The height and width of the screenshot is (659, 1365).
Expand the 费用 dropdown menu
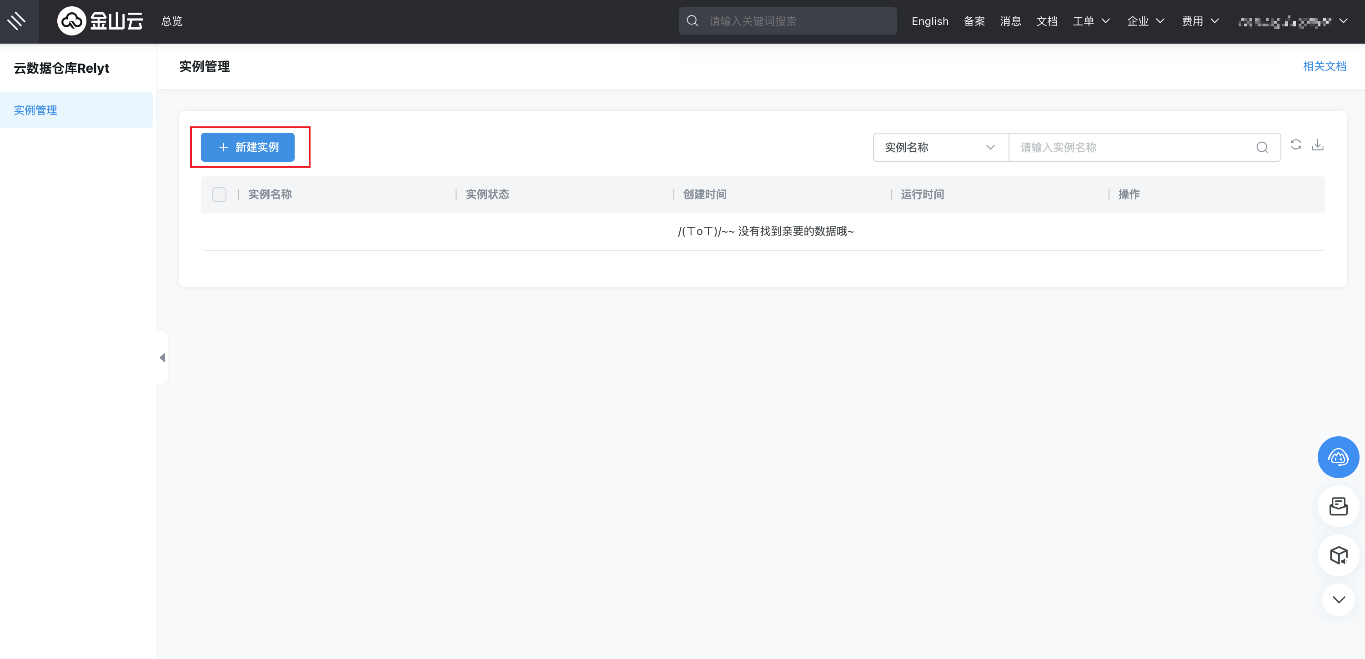1199,21
